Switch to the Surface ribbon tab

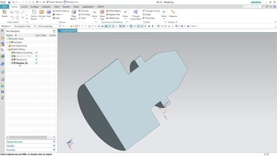coord(35,7)
